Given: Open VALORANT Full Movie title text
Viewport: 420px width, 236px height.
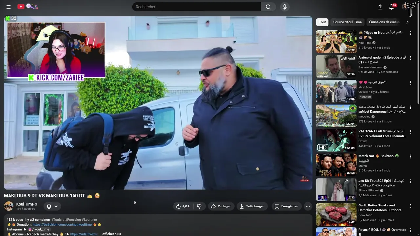Looking at the screenshot, I should [x=382, y=134].
